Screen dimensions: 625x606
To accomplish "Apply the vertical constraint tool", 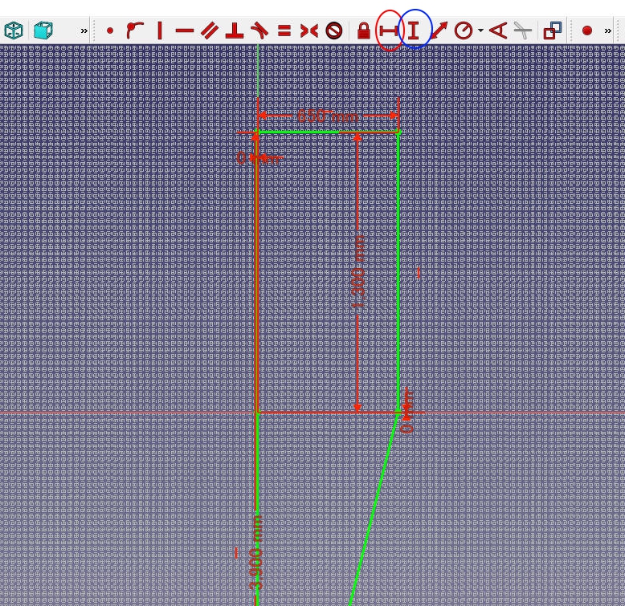I will coord(160,31).
